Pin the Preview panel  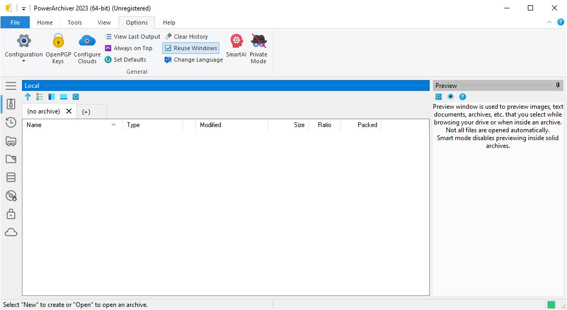(558, 86)
